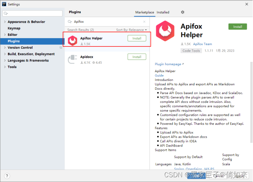Click the plugin description scrollbar
This screenshot has width=253, height=182.
[x=251, y=102]
